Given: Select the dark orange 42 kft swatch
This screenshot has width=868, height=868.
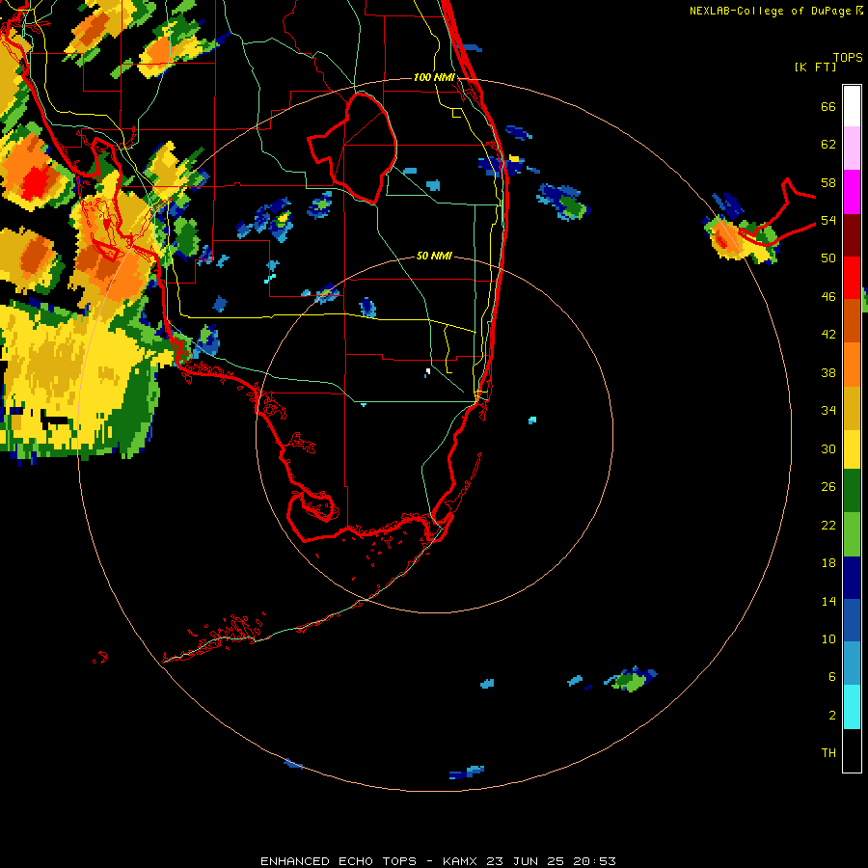Looking at the screenshot, I should pos(852,321).
